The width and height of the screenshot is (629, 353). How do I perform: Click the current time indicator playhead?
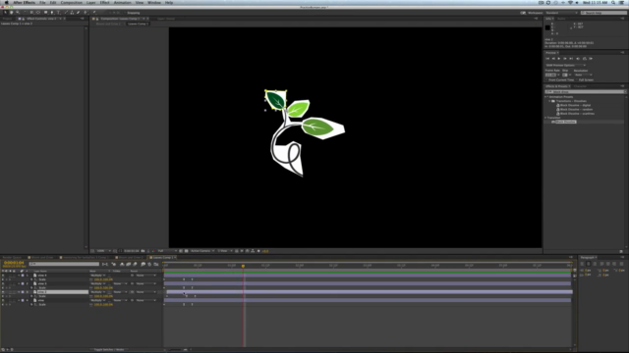pyautogui.click(x=243, y=266)
